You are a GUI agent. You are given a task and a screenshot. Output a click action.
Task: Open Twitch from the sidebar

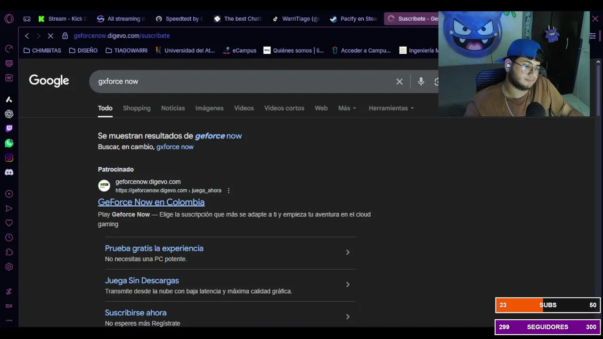(x=9, y=129)
